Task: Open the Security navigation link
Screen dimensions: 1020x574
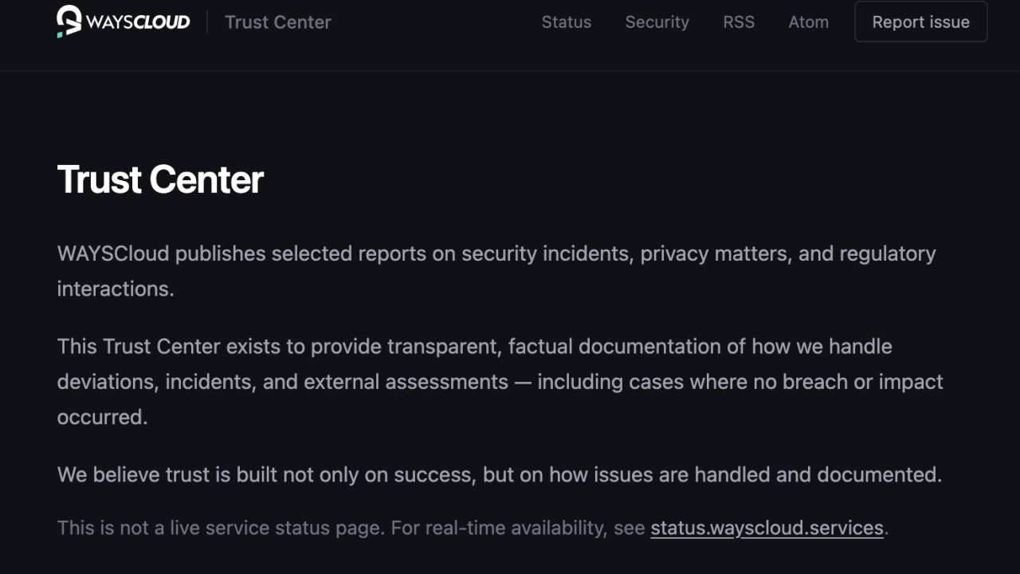Action: click(x=657, y=22)
